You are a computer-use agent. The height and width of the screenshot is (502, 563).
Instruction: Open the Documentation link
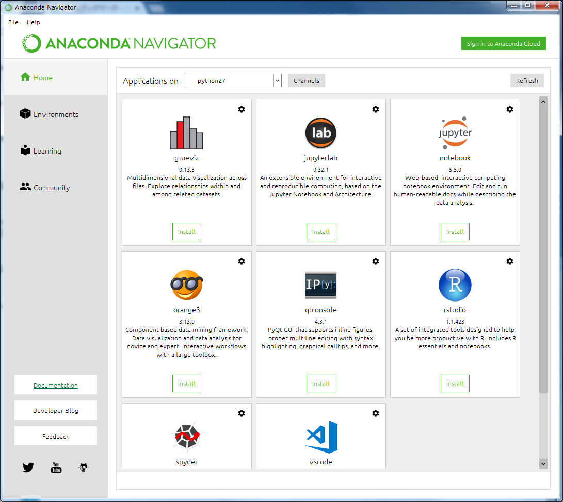pos(56,386)
